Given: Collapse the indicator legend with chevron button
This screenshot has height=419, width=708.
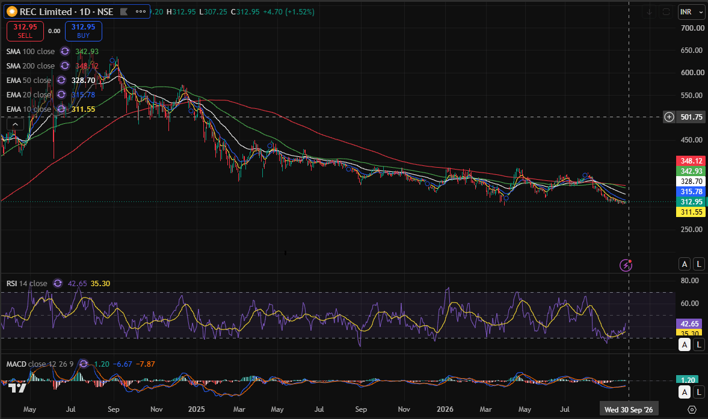Looking at the screenshot, I should [x=15, y=124].
